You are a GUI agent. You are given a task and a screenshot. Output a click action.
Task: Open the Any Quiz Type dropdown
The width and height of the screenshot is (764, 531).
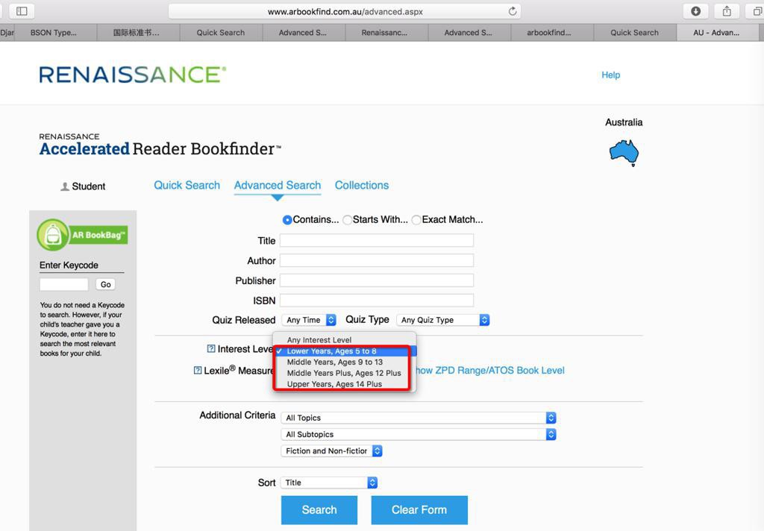(x=443, y=320)
